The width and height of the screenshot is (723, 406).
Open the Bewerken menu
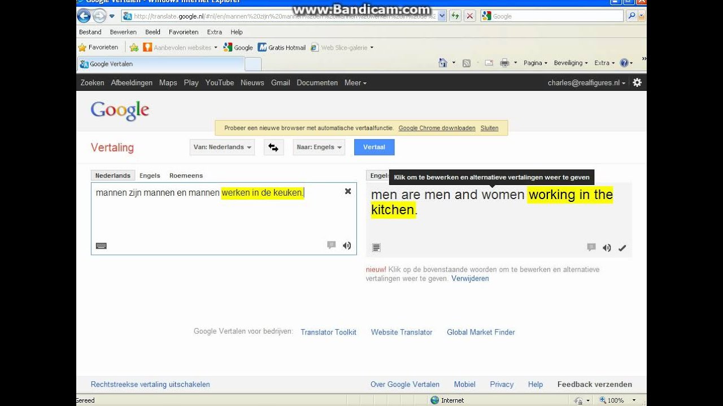[x=124, y=32]
